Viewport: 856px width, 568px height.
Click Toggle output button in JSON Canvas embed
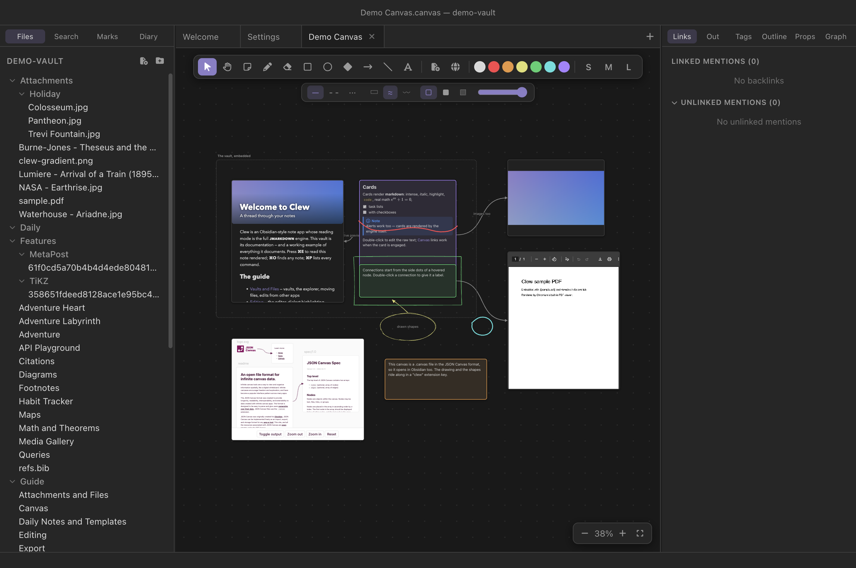270,434
